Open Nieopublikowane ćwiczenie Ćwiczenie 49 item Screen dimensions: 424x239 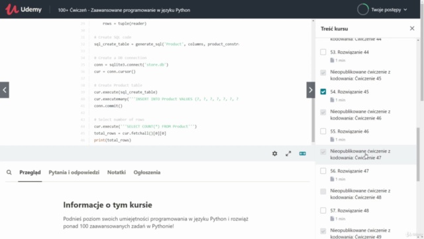click(360, 233)
